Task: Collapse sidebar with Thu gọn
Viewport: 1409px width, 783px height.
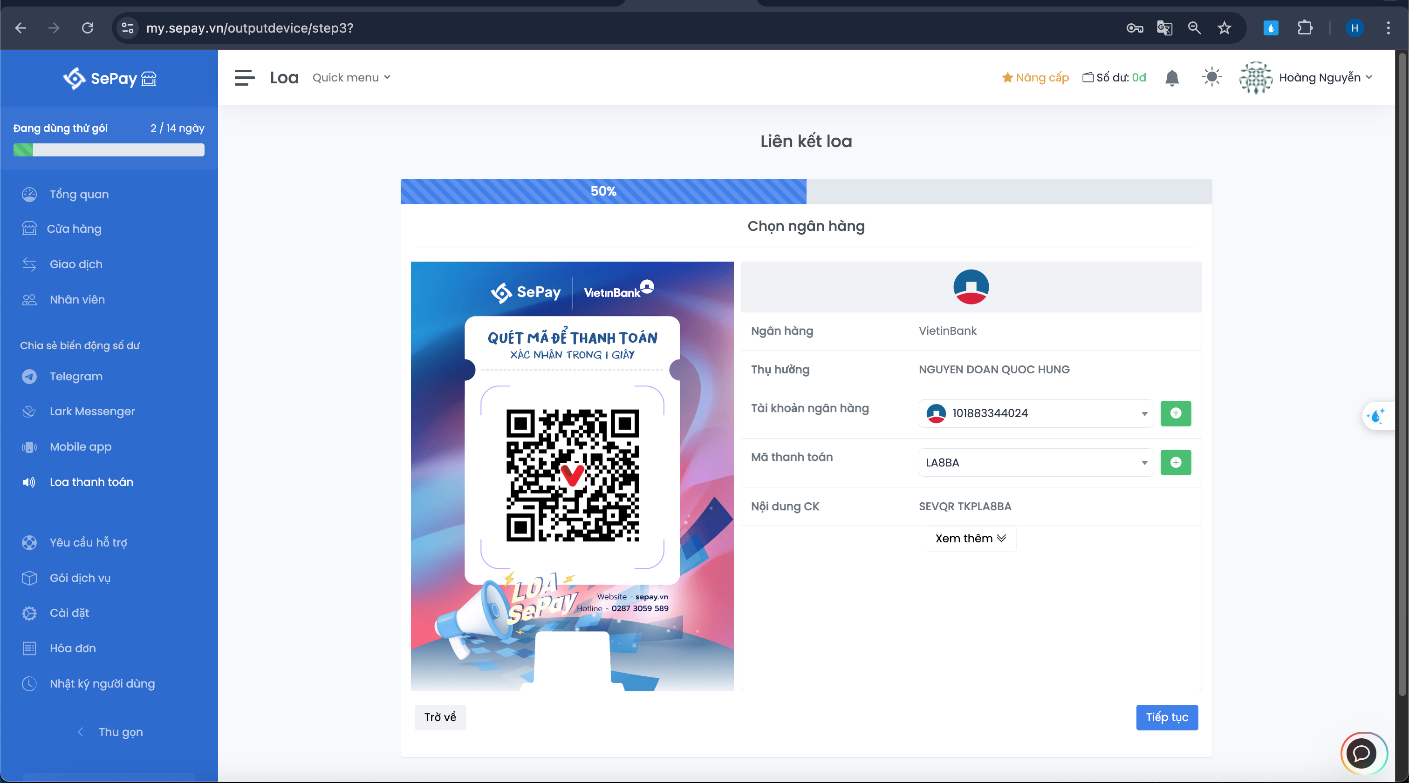Action: click(x=110, y=732)
